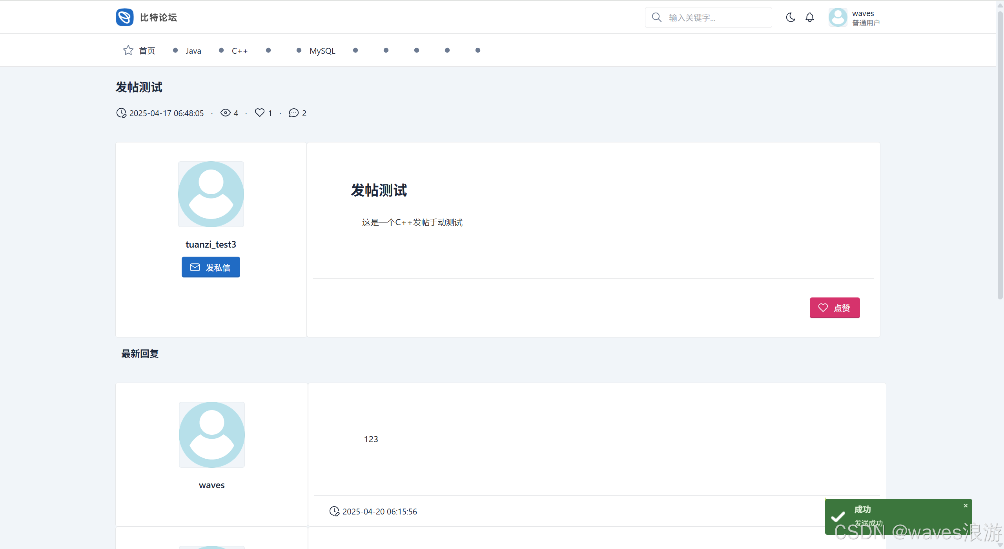The width and height of the screenshot is (1004, 549).
Task: Open the Java board tab
Action: 193,51
